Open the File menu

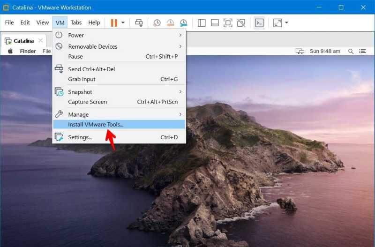pyautogui.click(x=9, y=22)
